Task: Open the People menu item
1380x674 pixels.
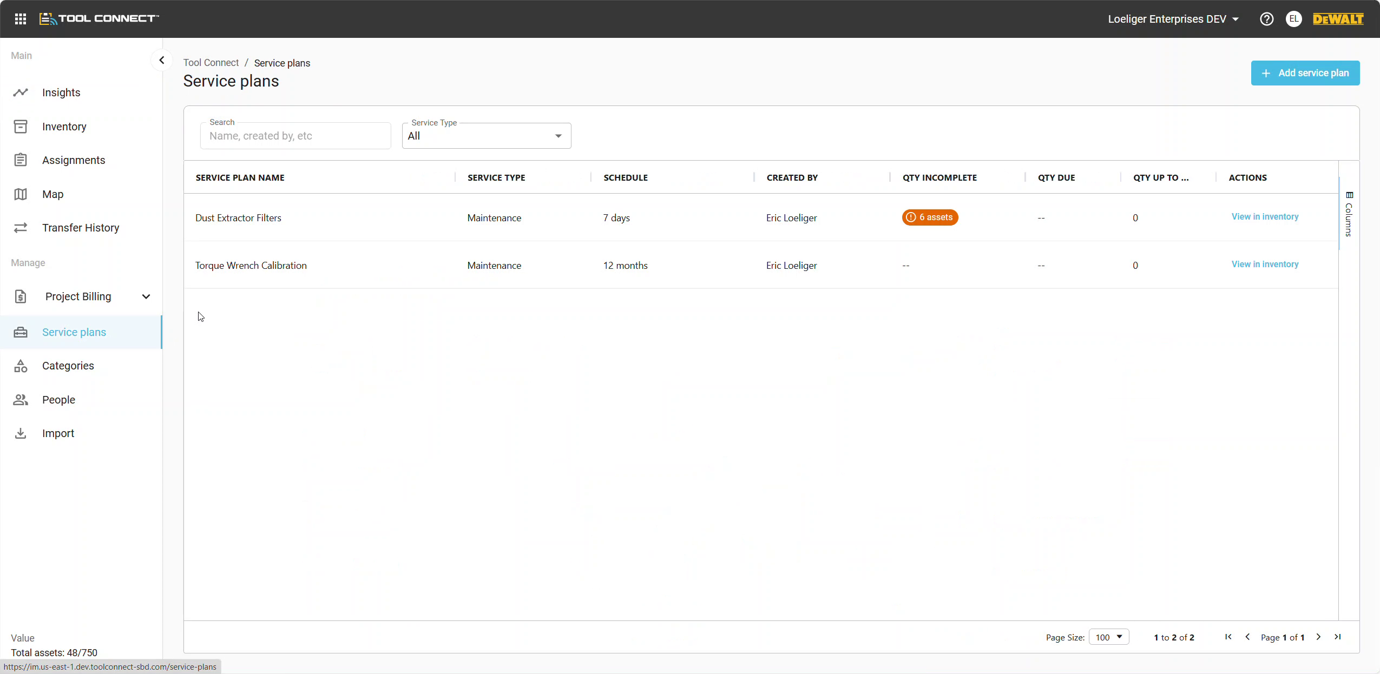Action: (x=81, y=400)
